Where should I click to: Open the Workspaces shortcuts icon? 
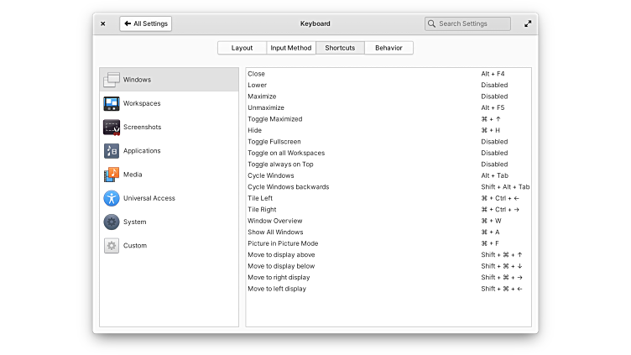tap(112, 103)
